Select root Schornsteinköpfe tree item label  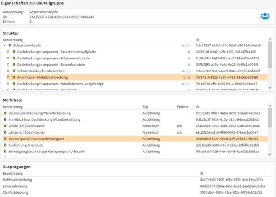pos(27,45)
